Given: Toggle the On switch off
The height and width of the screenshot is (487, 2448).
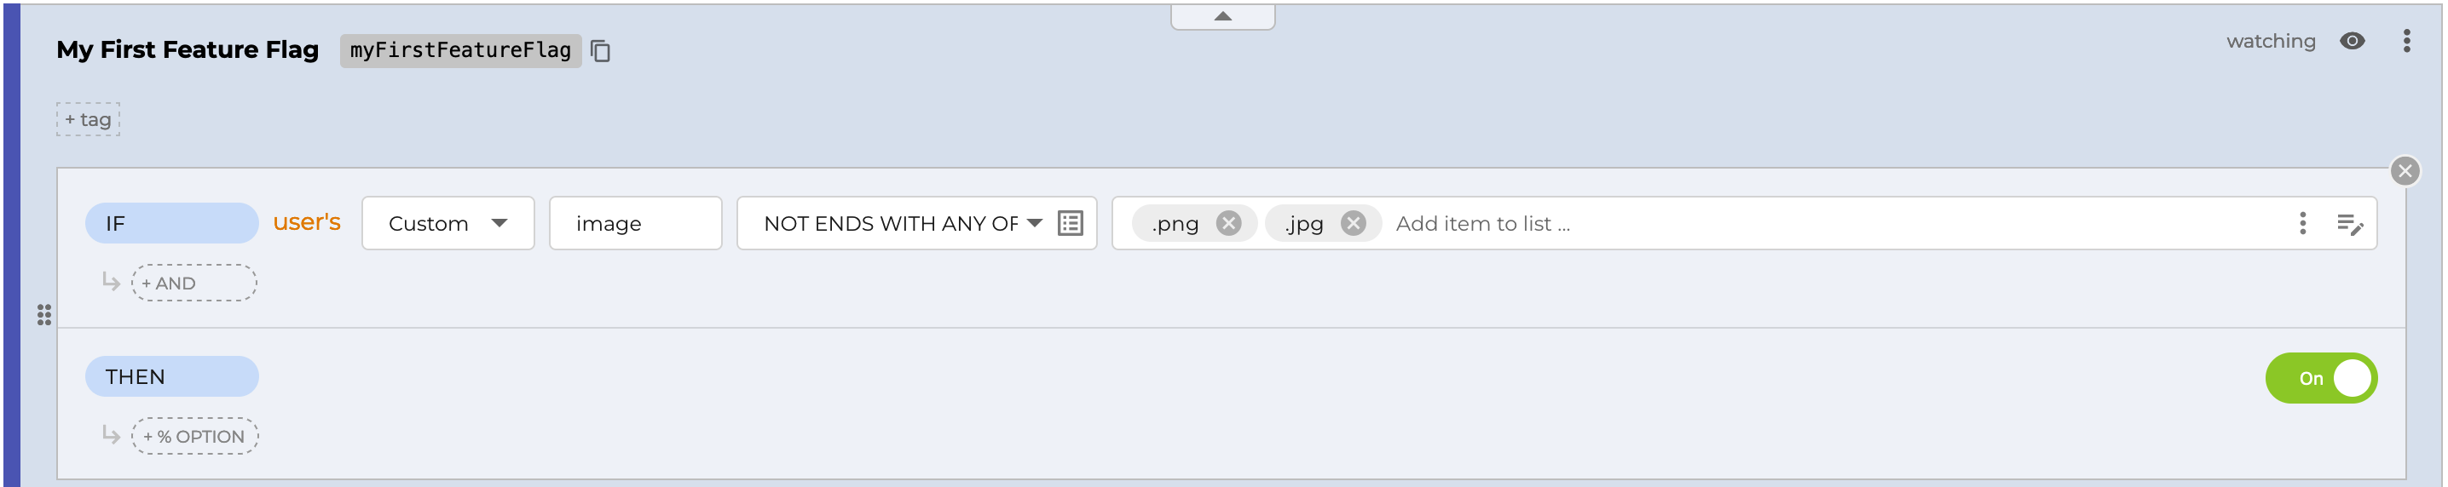Looking at the screenshot, I should click(2321, 378).
